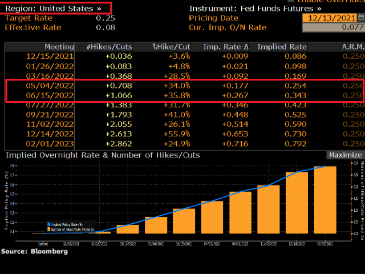Click the orange Number of Hikes/Cuts legend marker
The width and height of the screenshot is (365, 274).
(48, 229)
